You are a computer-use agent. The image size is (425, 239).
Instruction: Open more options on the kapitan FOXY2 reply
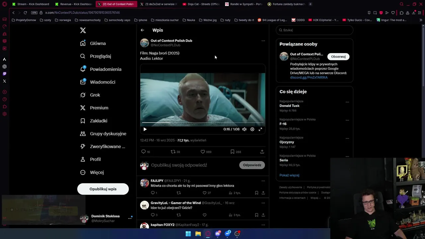[x=263, y=225]
